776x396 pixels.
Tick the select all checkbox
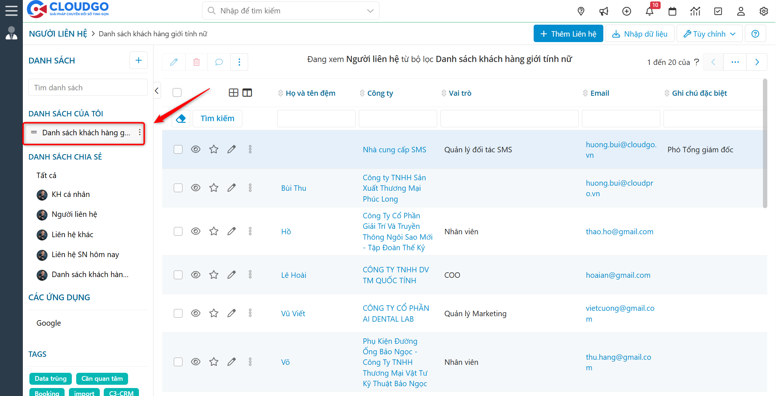point(177,92)
